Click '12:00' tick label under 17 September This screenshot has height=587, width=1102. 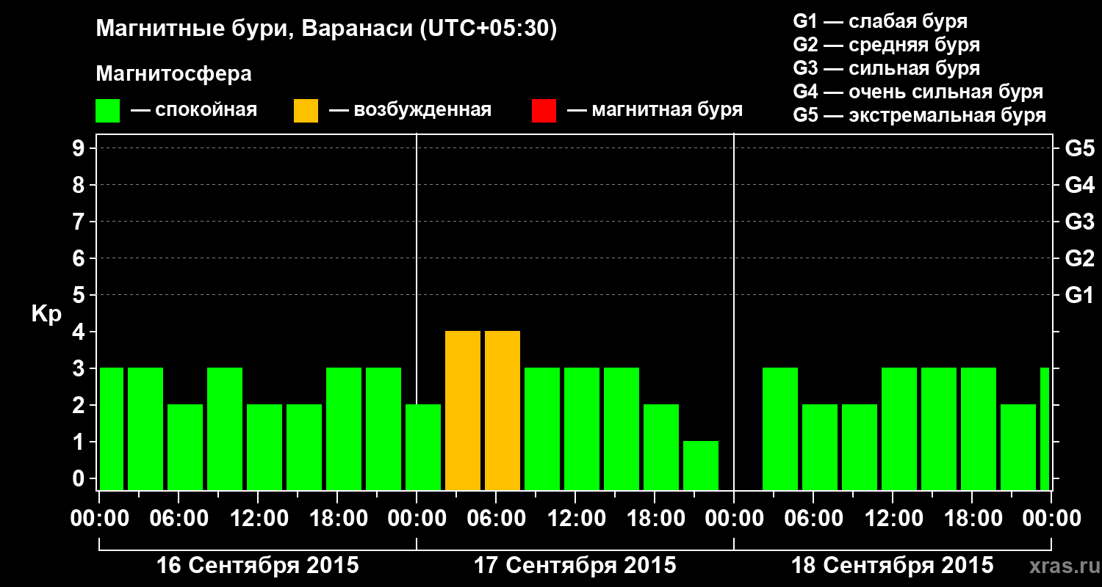(x=575, y=518)
